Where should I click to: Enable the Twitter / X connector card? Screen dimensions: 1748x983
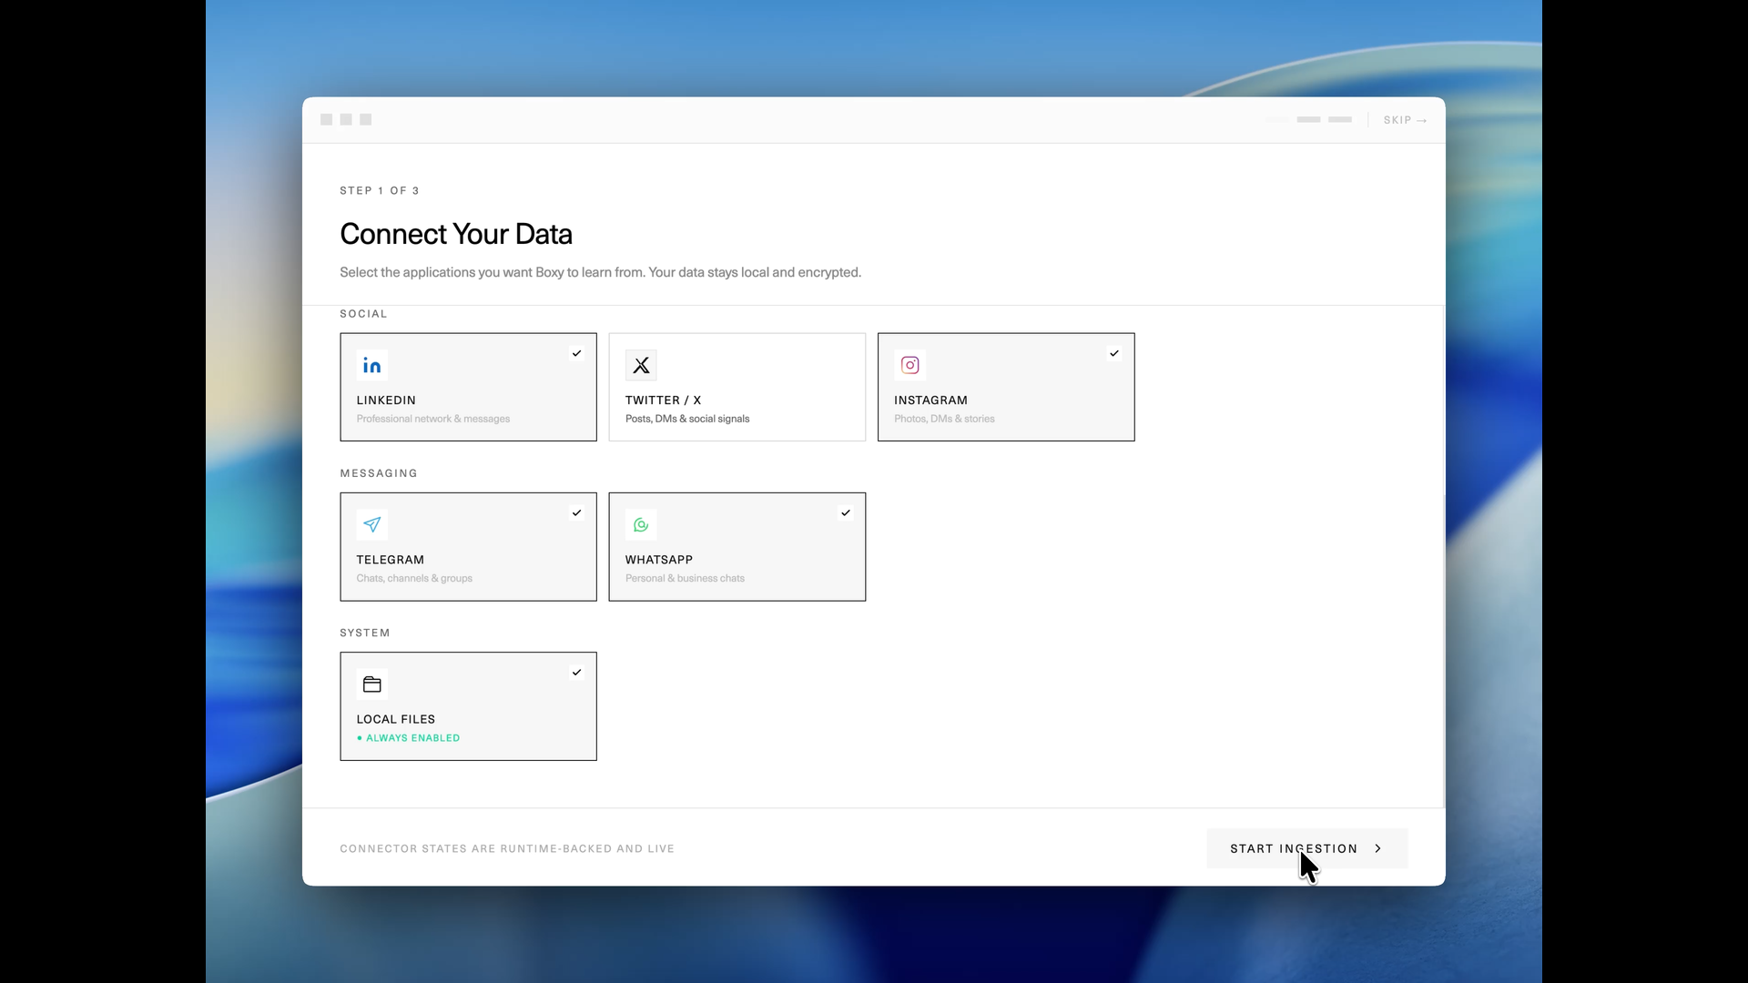(737, 387)
